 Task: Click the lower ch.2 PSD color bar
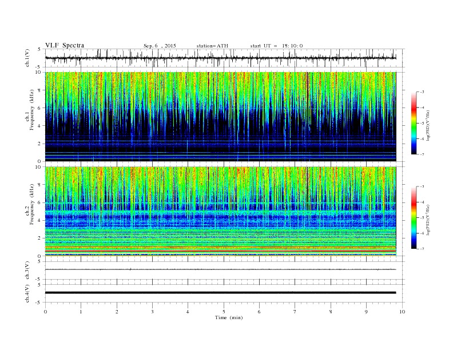[x=414, y=217]
